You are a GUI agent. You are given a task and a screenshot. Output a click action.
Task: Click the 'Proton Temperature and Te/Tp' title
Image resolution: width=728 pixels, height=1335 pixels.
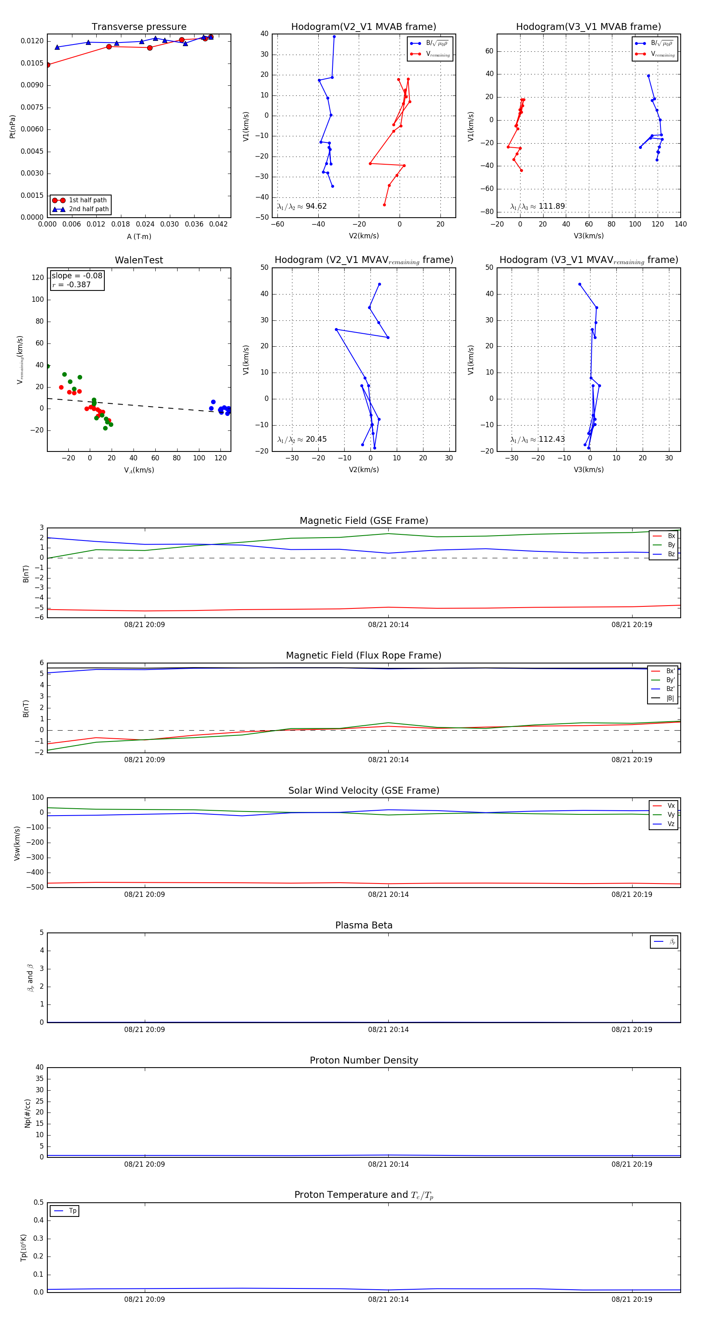364,1195
